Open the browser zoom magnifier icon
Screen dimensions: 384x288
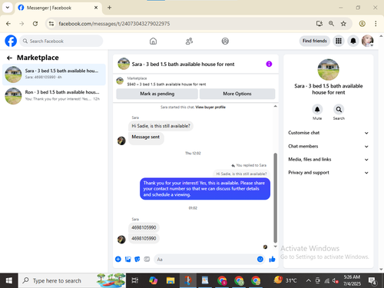coord(331,24)
